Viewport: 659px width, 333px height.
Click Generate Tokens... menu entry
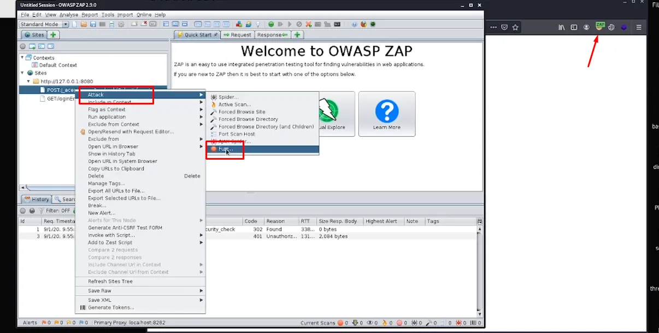click(x=111, y=307)
